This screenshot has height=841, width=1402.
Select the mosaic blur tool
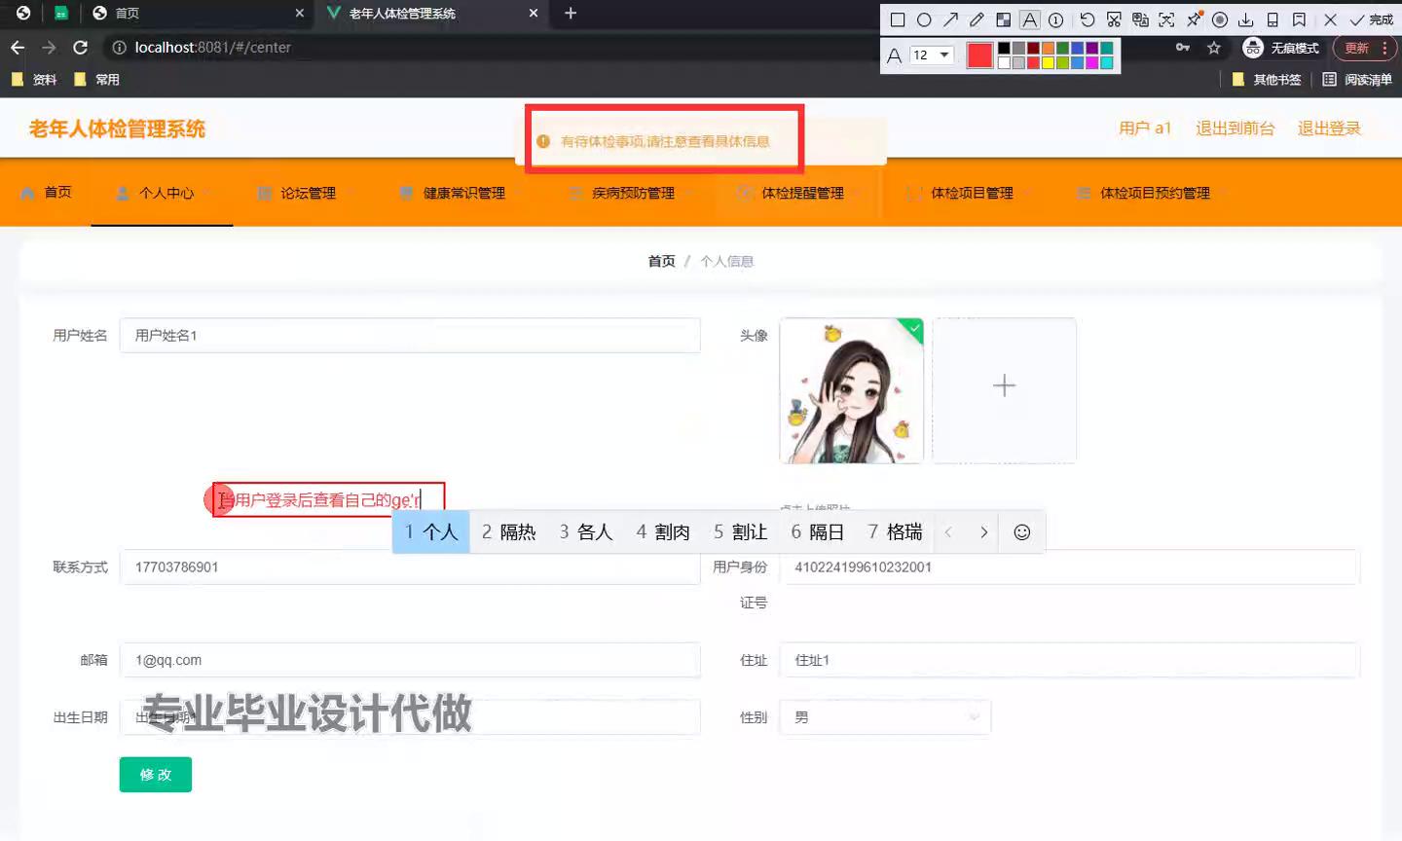1003,19
